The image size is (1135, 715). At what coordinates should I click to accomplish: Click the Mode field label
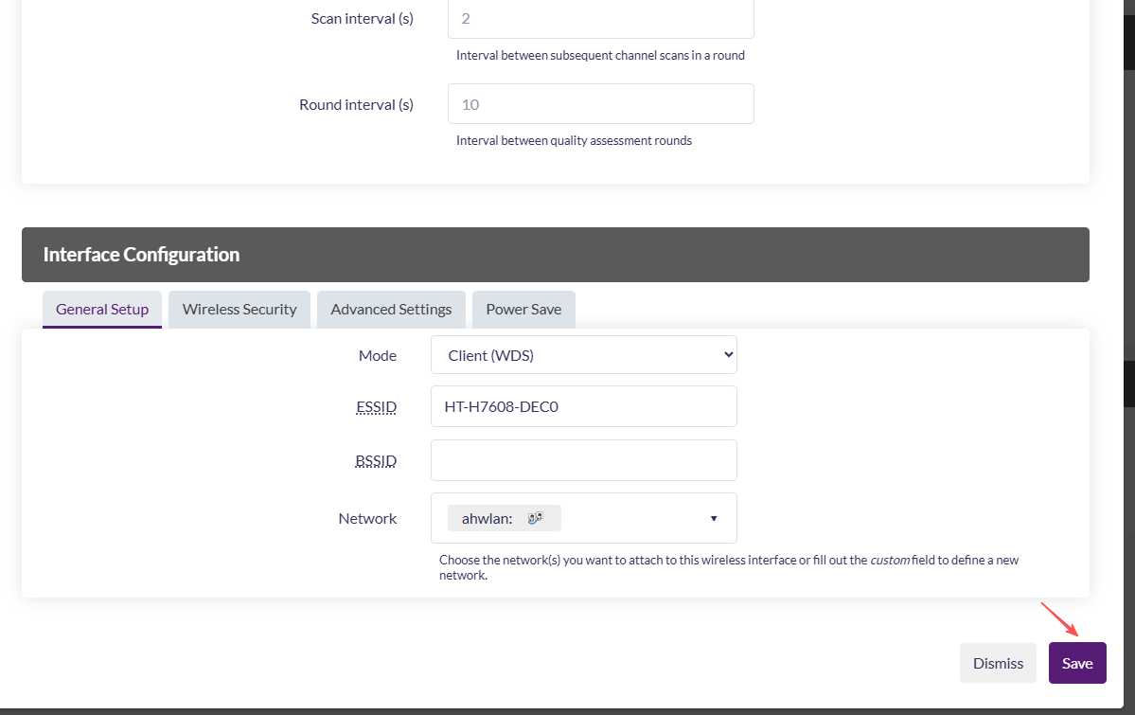pyautogui.click(x=377, y=356)
